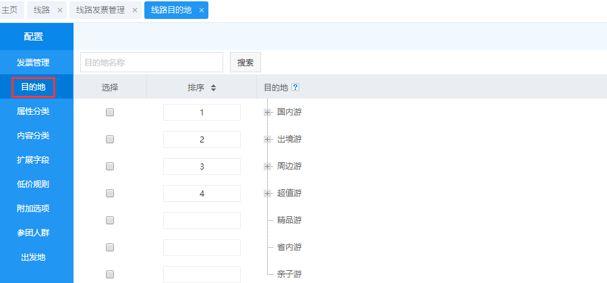Click the help icon next to 目的地
This screenshot has height=283, width=607.
click(x=295, y=88)
